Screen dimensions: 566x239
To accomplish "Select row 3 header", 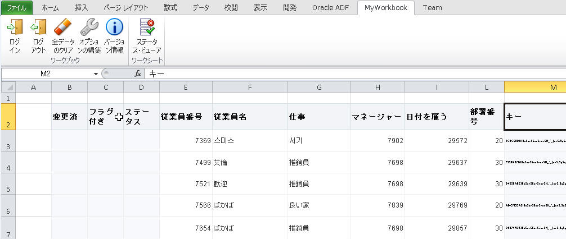I will point(8,141).
